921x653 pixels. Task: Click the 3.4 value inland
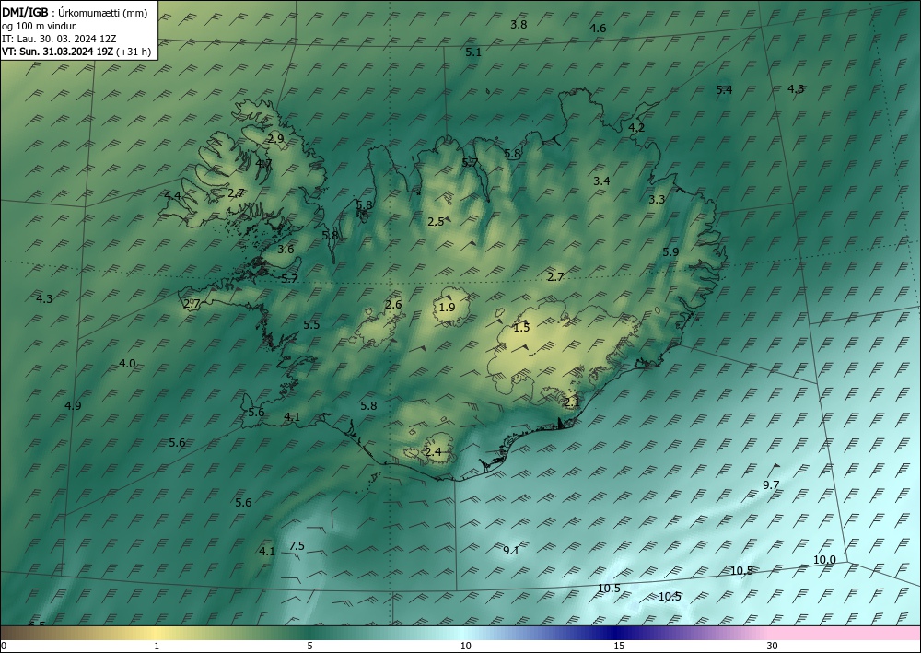click(x=600, y=181)
